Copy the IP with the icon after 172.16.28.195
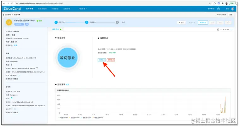This screenshot has width=240, height=128. coord(231,30)
